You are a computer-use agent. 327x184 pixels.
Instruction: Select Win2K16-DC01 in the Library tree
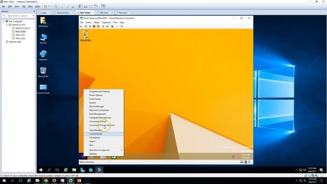(21, 28)
